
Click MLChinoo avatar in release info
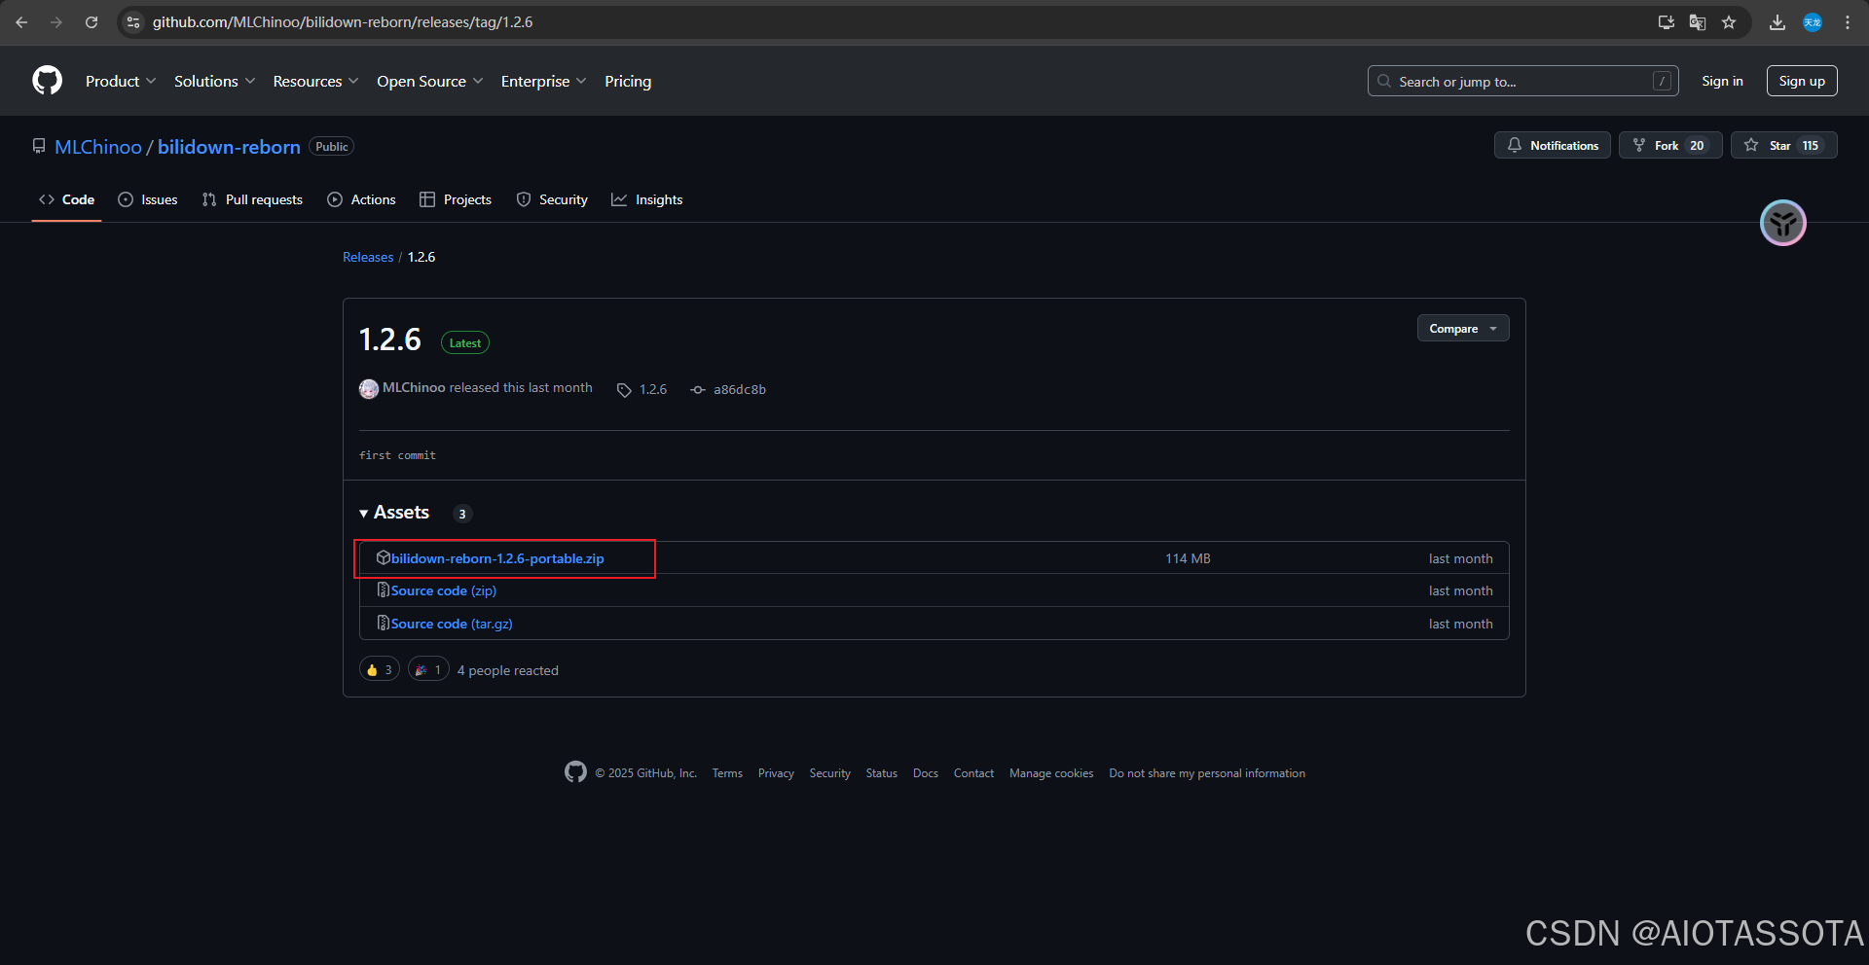[x=369, y=389]
